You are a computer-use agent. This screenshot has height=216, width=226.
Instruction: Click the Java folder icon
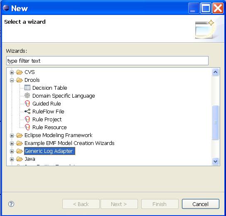[20, 159]
